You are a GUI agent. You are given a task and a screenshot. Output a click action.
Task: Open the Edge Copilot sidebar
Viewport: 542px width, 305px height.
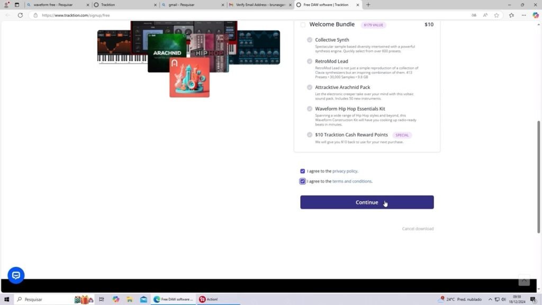[x=536, y=15]
